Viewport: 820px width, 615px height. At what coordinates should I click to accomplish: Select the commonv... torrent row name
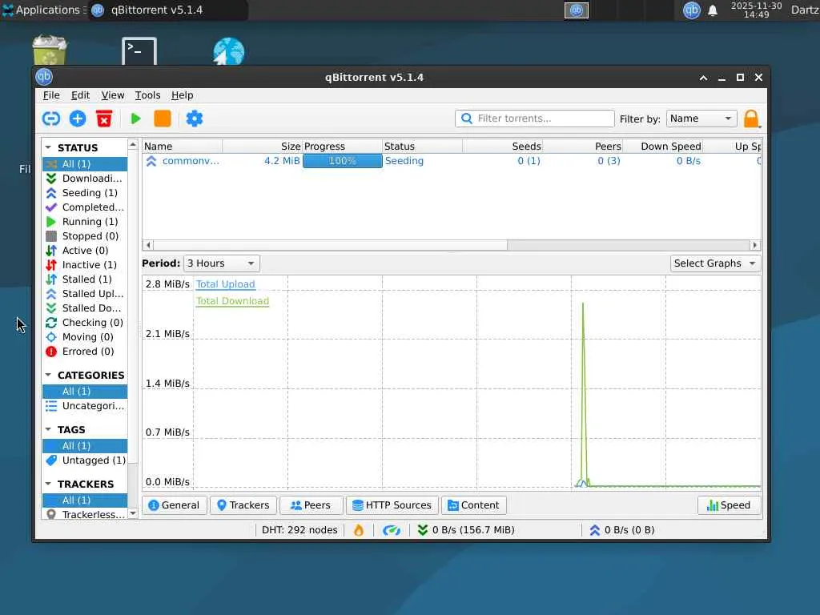click(x=191, y=161)
